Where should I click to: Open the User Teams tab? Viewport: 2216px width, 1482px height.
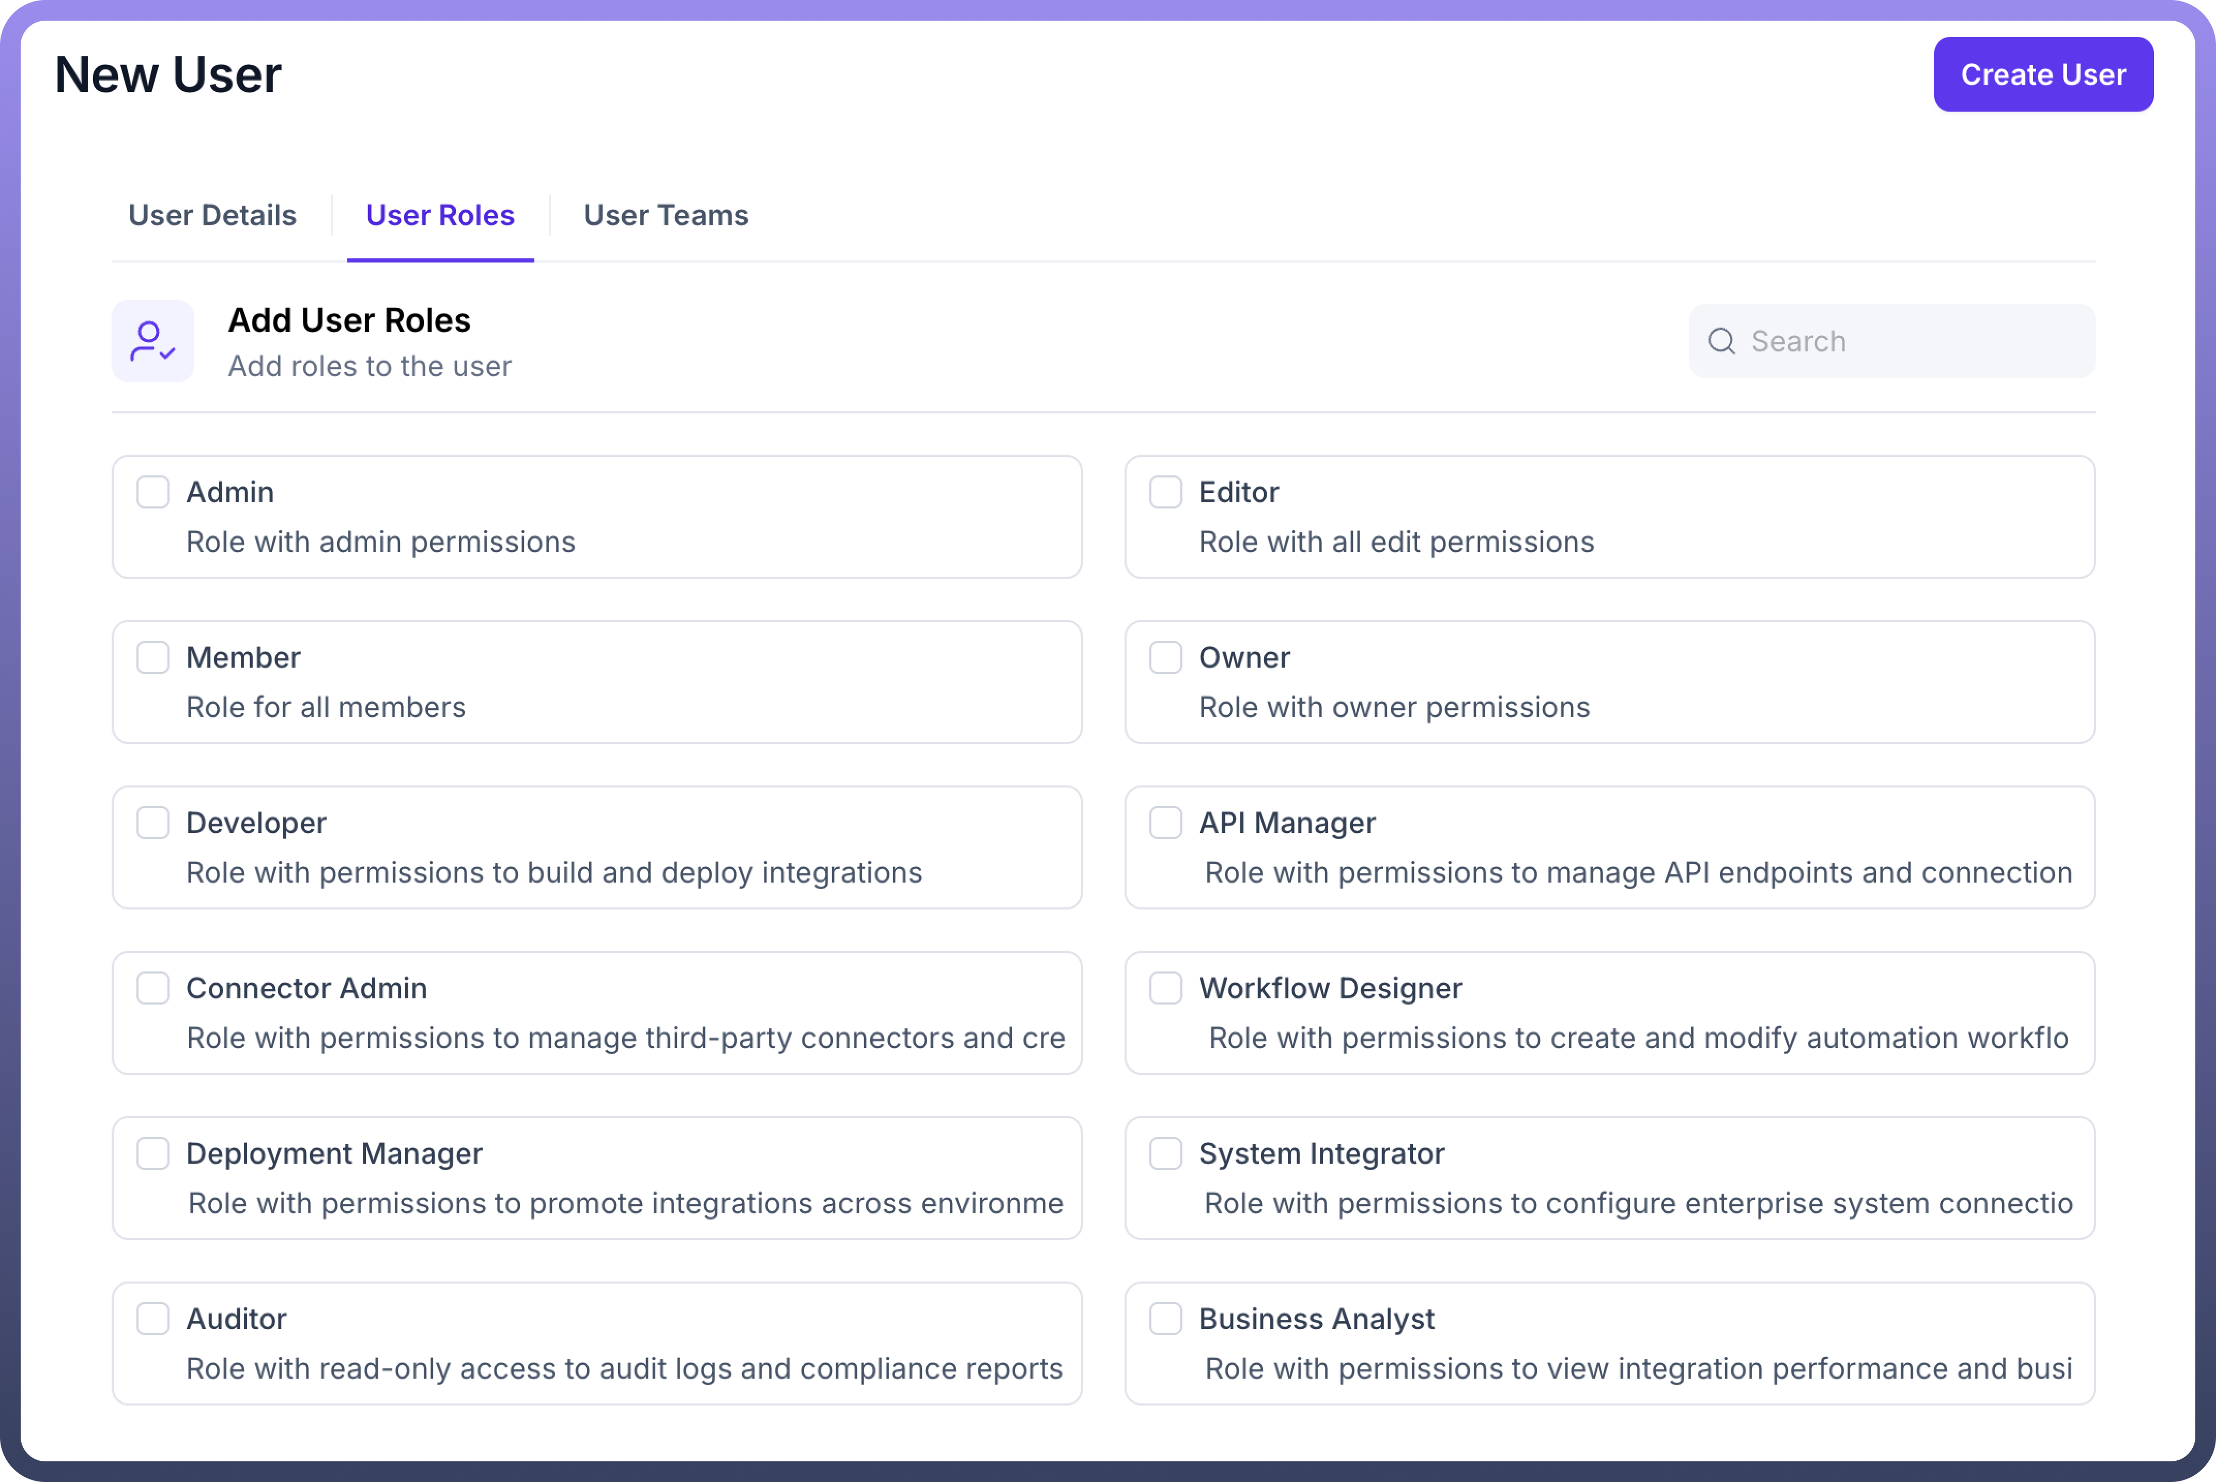pos(665,215)
